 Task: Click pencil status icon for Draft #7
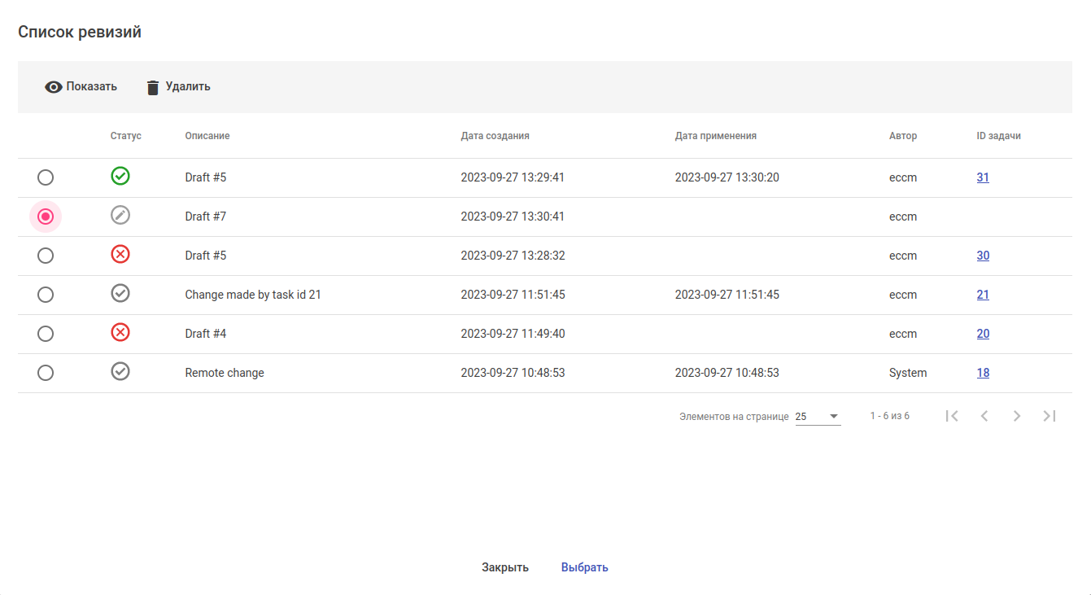click(x=120, y=215)
